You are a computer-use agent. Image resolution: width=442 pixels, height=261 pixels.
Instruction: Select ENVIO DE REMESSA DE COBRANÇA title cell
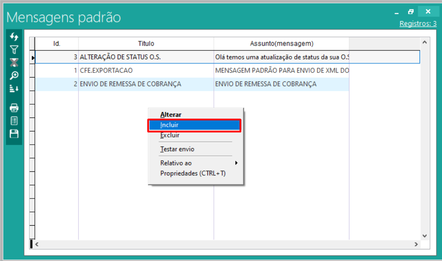click(146, 84)
